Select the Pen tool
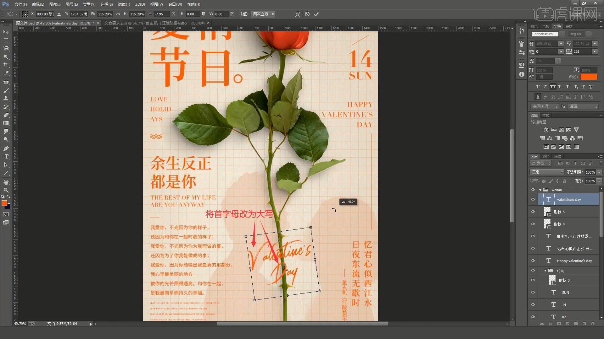 (x=6, y=148)
